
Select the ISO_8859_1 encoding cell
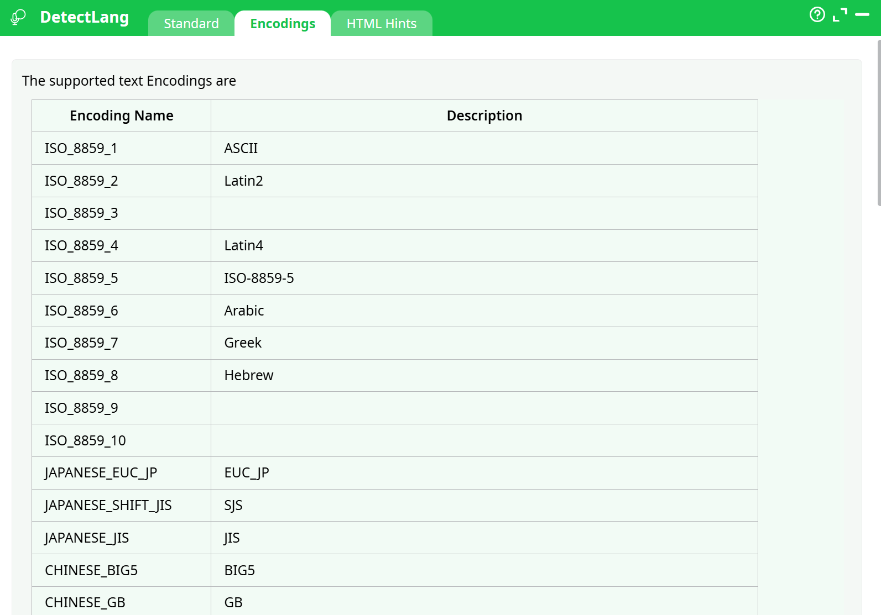click(81, 149)
